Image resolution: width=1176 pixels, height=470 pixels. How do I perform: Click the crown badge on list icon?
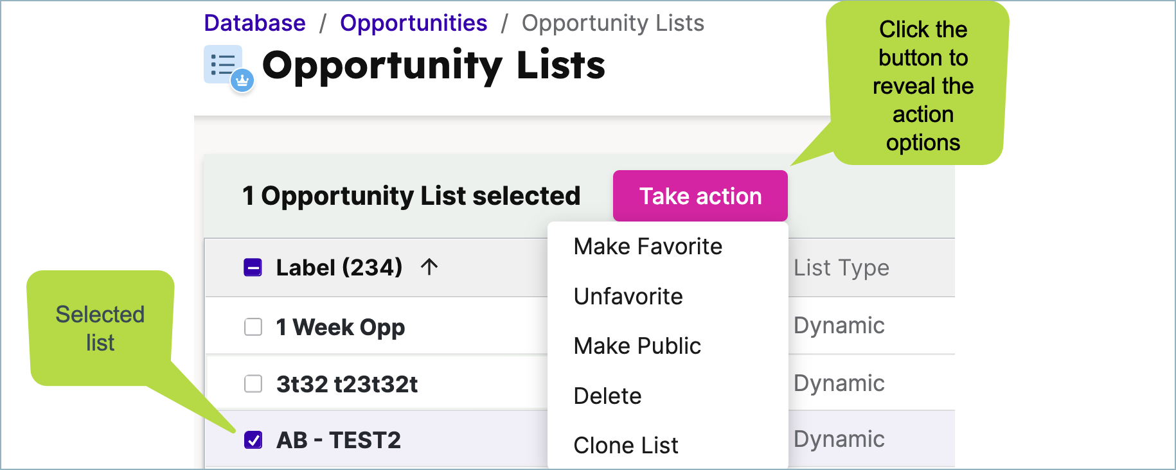pos(242,81)
